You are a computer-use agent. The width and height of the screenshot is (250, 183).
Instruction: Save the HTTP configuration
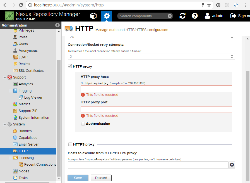[78, 178]
